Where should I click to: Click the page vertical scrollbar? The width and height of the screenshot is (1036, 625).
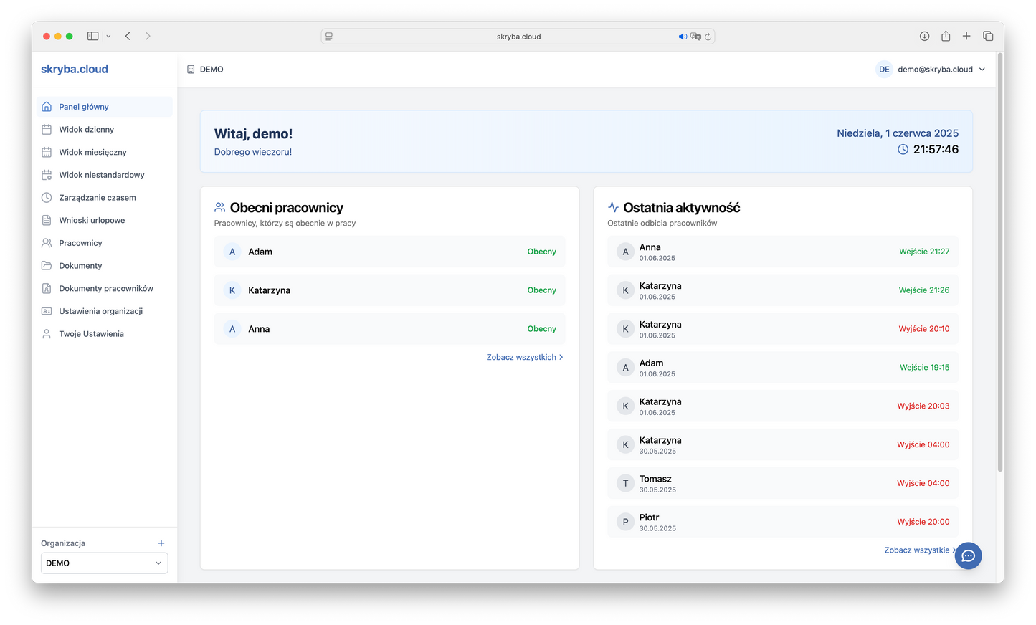[x=999, y=262]
